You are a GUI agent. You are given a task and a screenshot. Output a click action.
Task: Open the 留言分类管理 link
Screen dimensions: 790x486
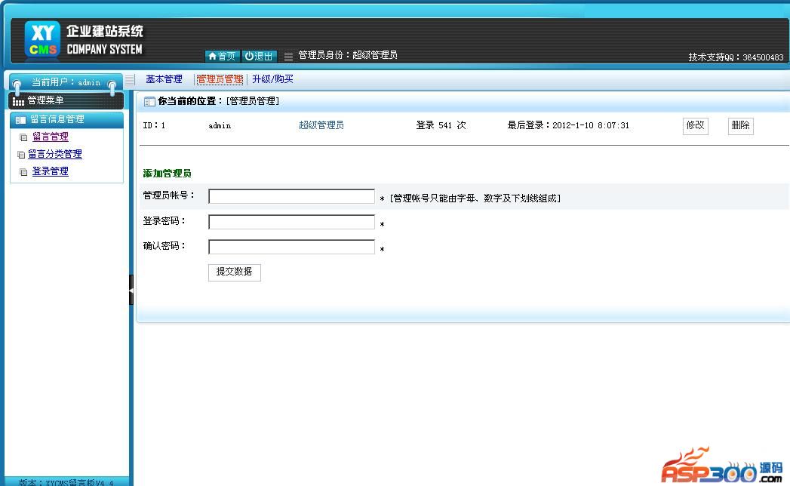[x=55, y=154]
